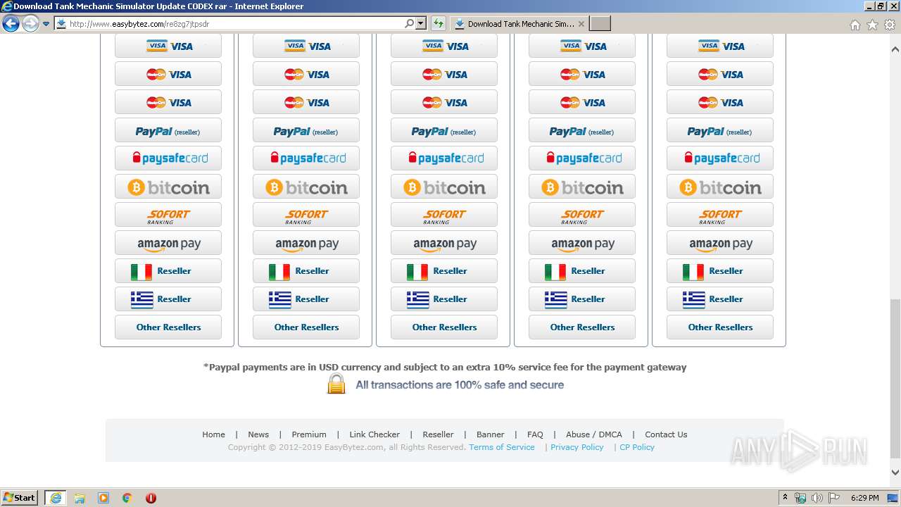
Task: Open the volume speaker tray icon
Action: [817, 498]
